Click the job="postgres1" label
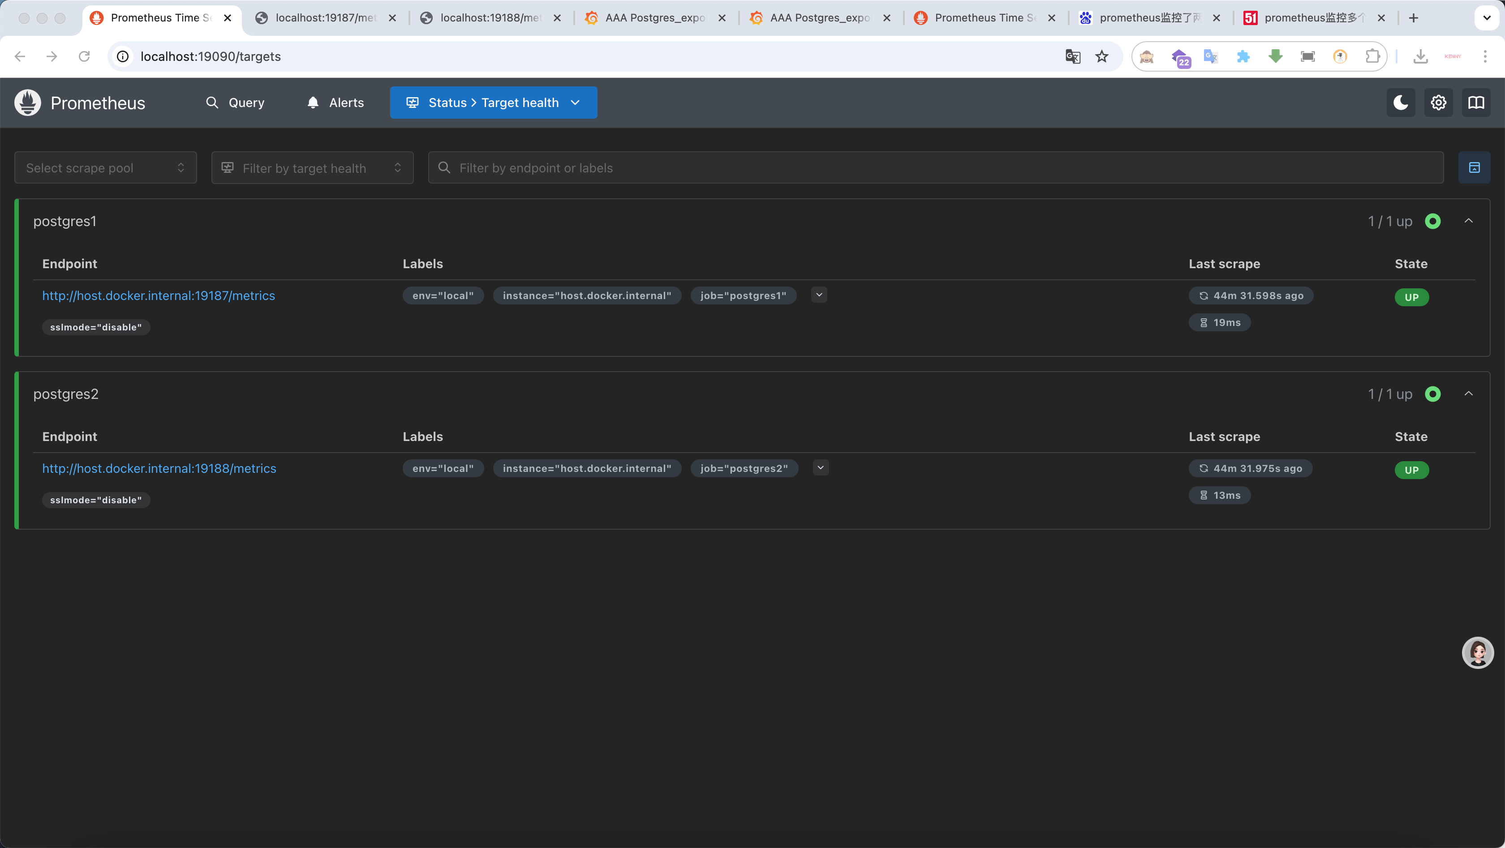Image resolution: width=1505 pixels, height=848 pixels. click(x=743, y=296)
